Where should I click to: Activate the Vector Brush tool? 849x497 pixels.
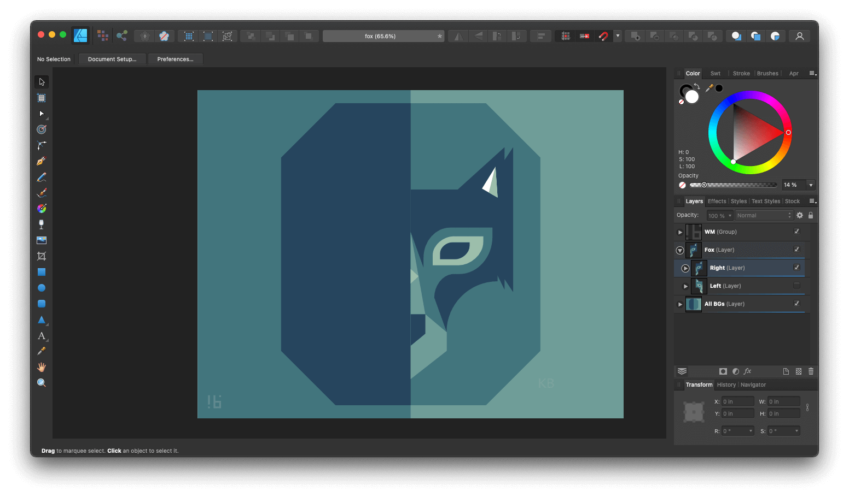point(41,192)
